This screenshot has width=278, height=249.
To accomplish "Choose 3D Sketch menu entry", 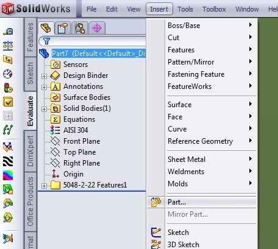I will coord(212,244).
